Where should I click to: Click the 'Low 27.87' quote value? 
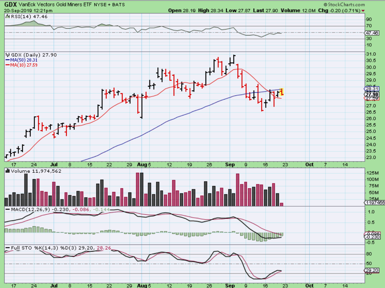click(x=238, y=11)
